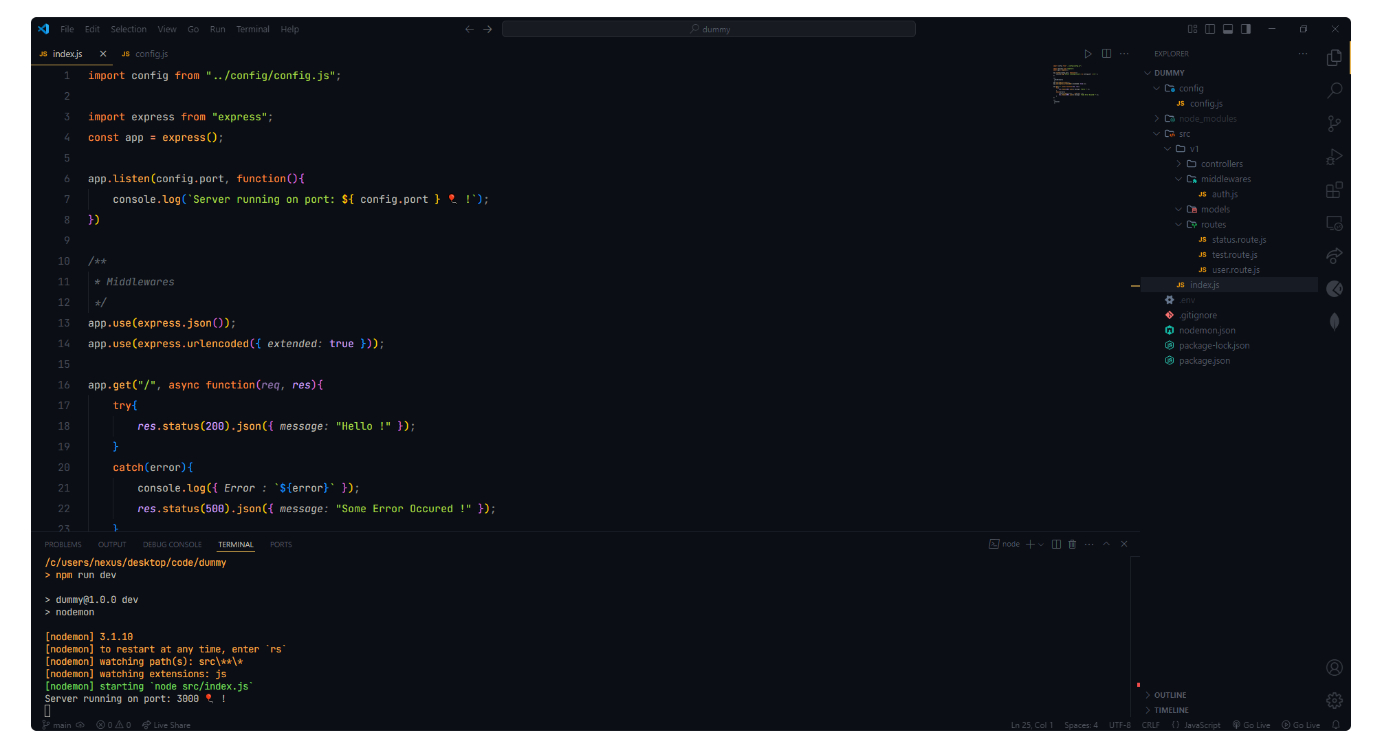
Task: Go forward with the right navigation arrow
Action: (x=487, y=29)
